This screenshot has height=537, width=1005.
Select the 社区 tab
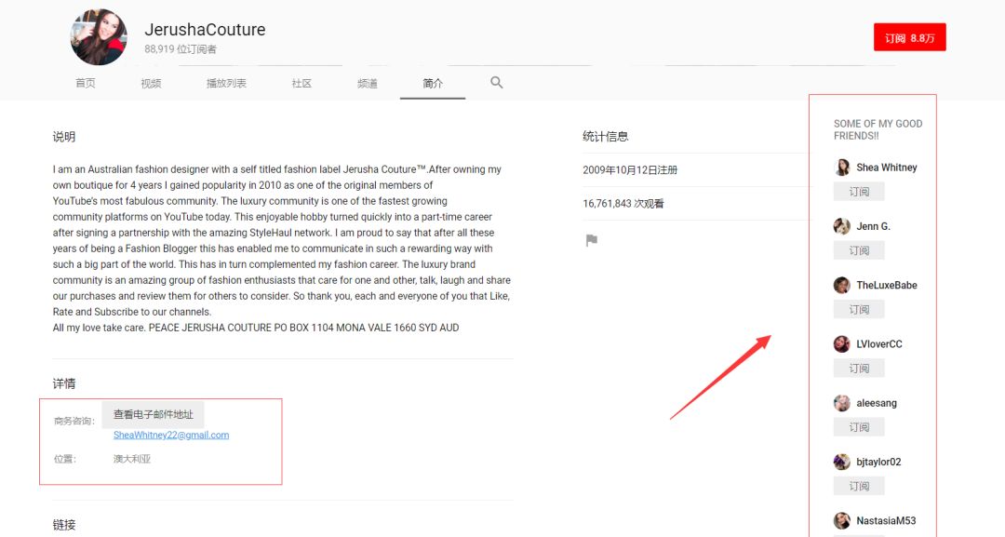[301, 84]
